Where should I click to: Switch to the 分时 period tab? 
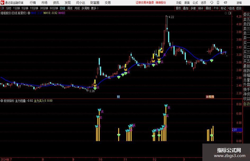(x=8, y=8)
